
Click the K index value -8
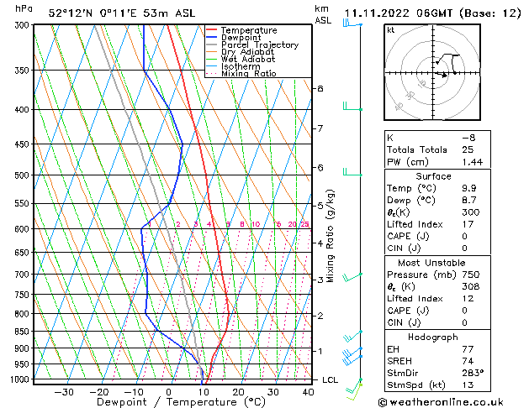468,138
